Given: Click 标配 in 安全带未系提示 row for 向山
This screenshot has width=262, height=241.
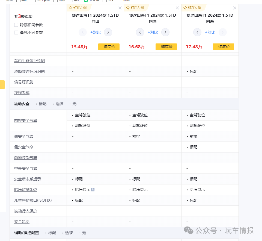Looking at the screenshot, I should (x=79, y=179).
